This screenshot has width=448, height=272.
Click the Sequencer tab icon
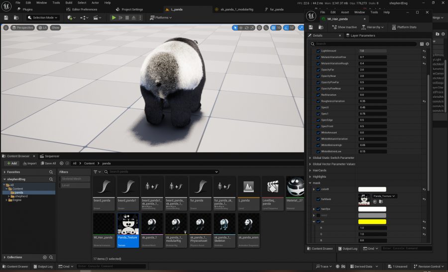click(42, 156)
